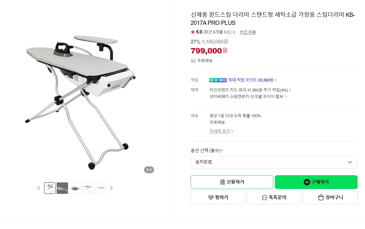Click the free shipping truck icon

[x=193, y=61]
